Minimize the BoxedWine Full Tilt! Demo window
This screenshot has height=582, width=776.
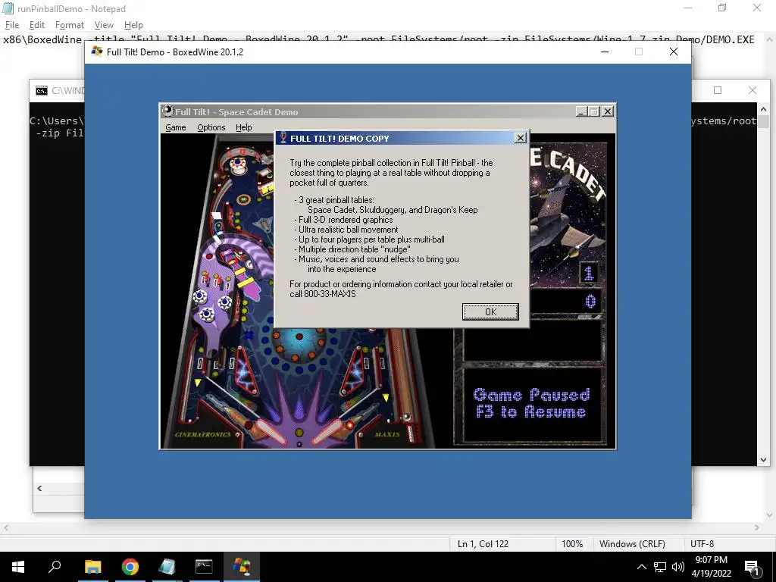point(604,52)
